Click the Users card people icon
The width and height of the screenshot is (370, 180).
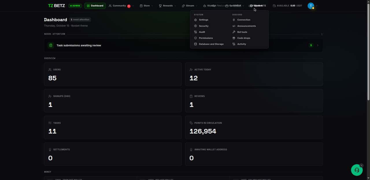pos(50,70)
